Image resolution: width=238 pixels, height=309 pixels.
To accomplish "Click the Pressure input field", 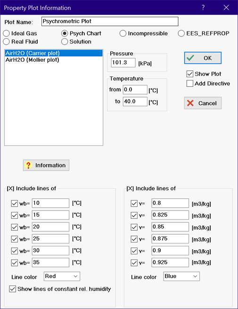I will click(123, 63).
